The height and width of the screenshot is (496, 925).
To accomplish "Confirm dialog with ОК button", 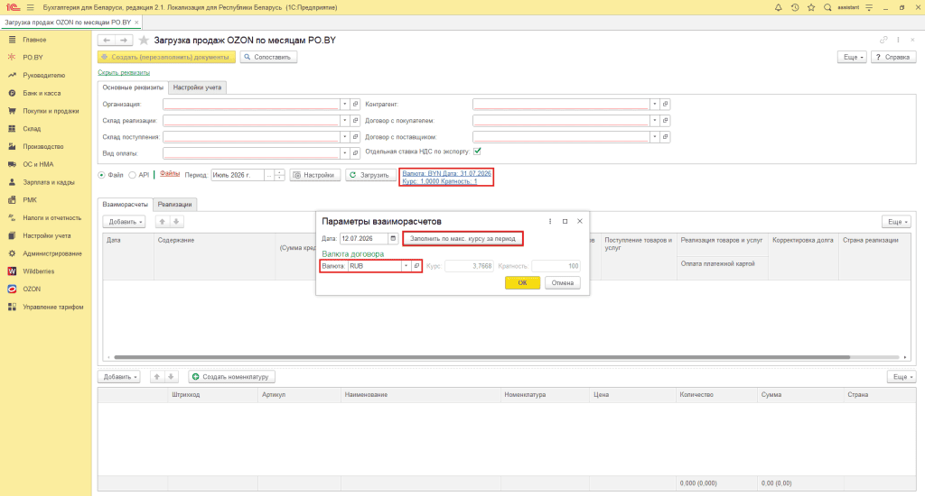I will [522, 283].
